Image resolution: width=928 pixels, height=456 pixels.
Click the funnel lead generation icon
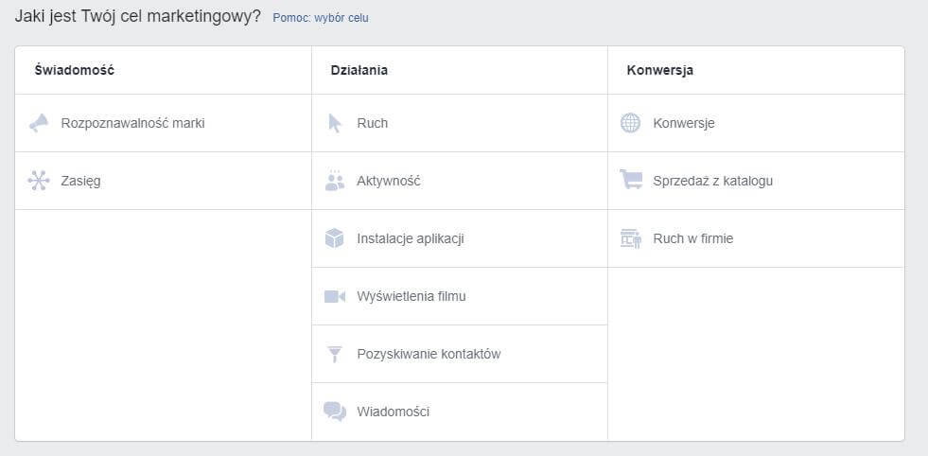click(335, 354)
